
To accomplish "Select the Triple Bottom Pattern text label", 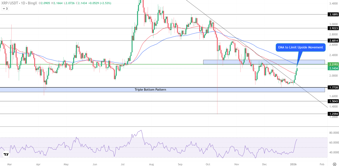I will pos(150,90).
